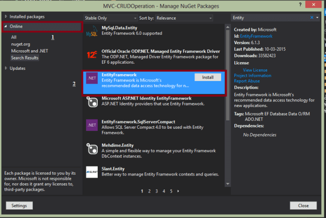The width and height of the screenshot is (326, 218).
Task: Open the EntityFramework Id link
Action: 256,36
